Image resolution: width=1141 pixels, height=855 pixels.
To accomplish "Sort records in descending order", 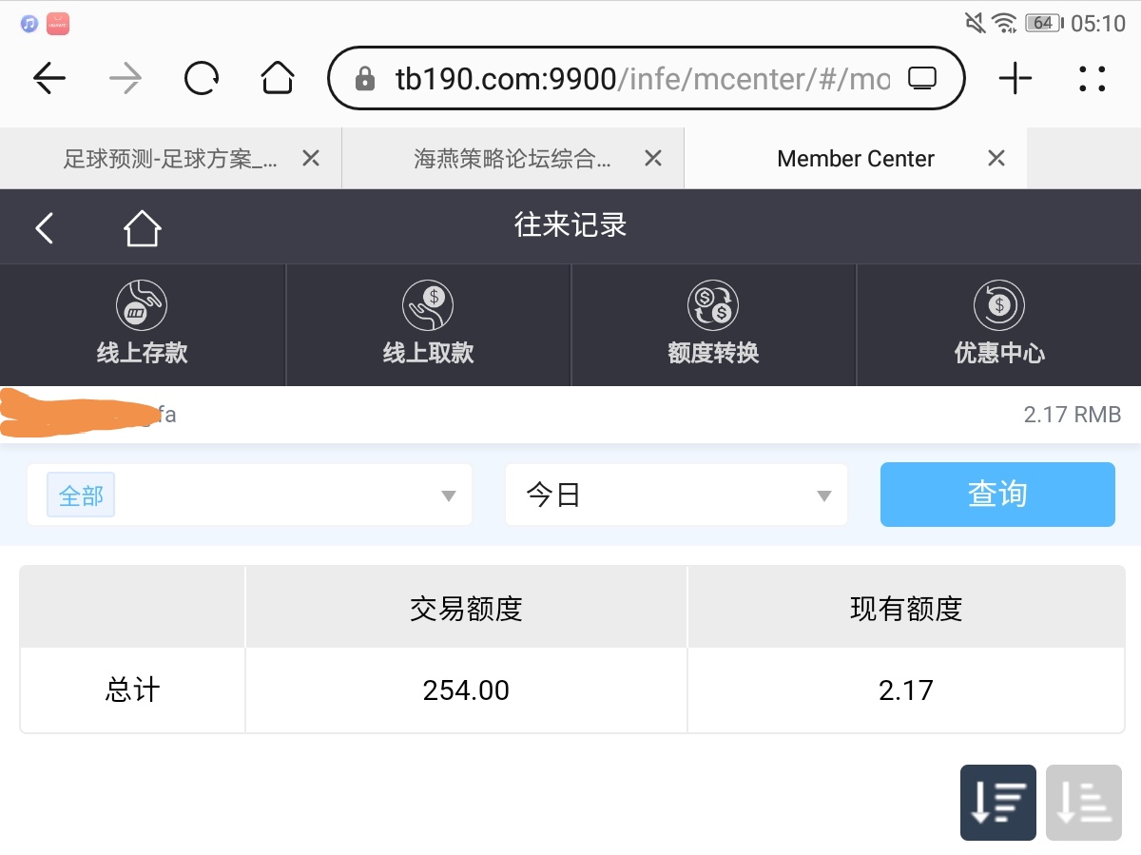I will 997,803.
